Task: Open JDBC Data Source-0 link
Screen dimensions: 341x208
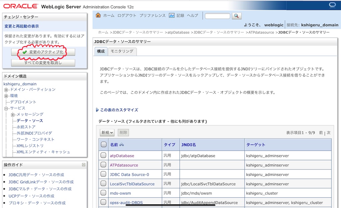Action: pos(130,174)
